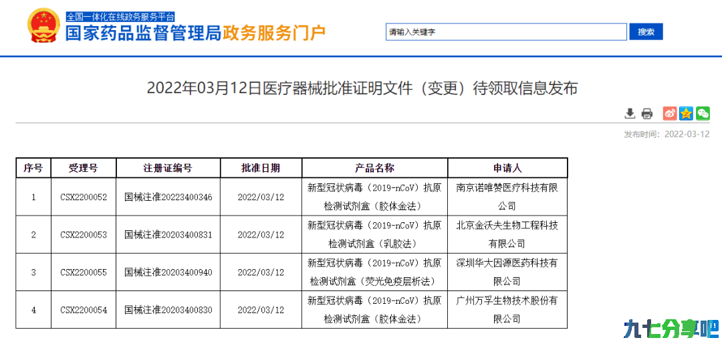Click the download icon
This screenshot has height=342, width=722.
point(630,113)
